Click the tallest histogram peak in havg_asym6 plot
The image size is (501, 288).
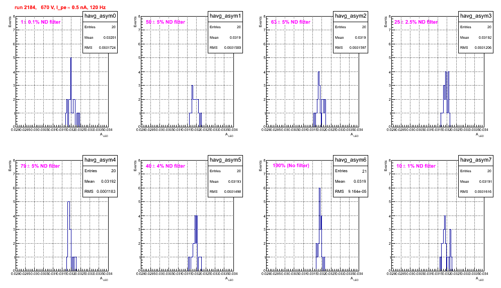tap(319, 229)
